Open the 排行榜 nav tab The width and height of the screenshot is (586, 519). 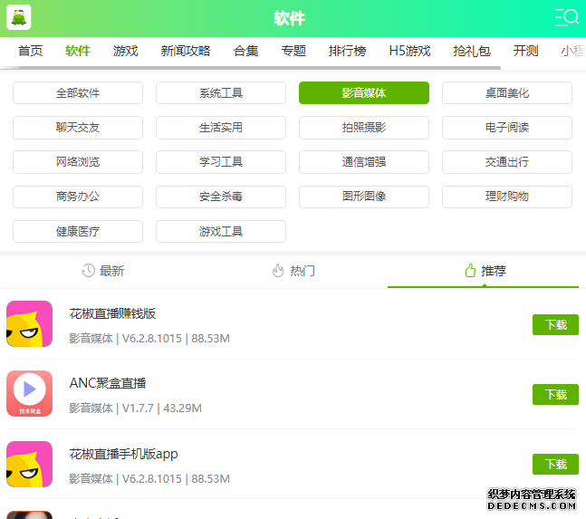pos(348,51)
